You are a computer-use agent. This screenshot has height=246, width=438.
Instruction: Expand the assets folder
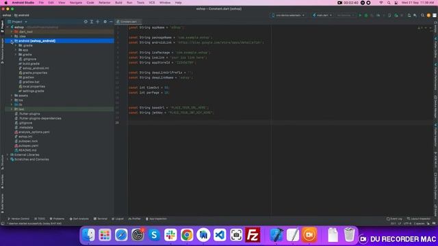point(12,96)
